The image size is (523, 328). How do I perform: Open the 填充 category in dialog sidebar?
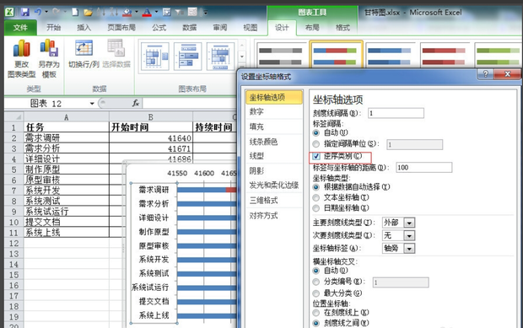click(x=256, y=126)
